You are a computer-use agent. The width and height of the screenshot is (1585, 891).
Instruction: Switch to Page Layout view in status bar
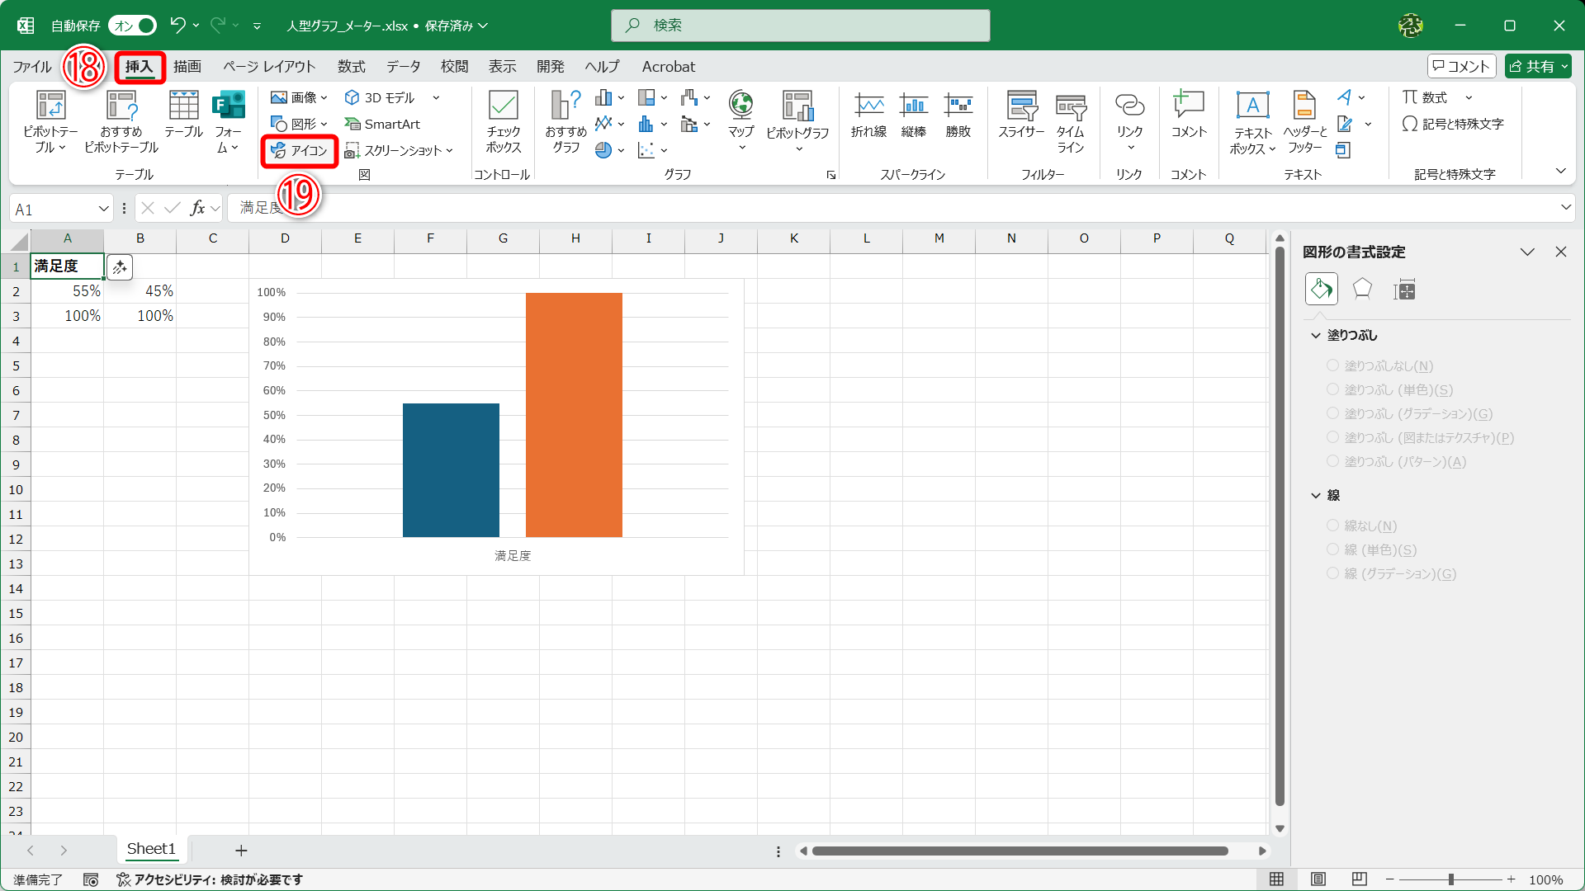pyautogui.click(x=1318, y=879)
